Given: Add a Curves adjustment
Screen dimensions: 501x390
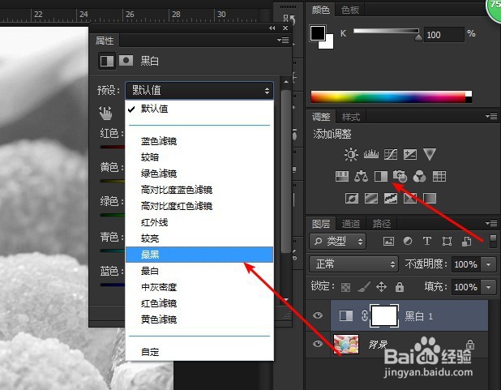Looking at the screenshot, I should click(x=391, y=154).
